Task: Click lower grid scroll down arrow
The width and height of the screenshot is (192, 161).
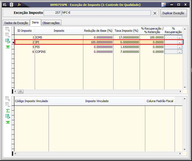Action: [x=185, y=149]
